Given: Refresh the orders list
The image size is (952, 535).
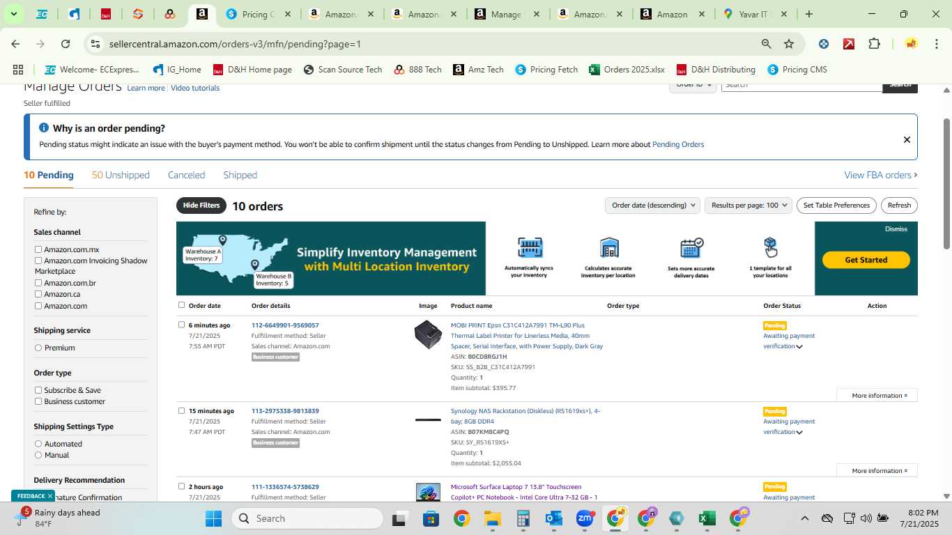Looking at the screenshot, I should pyautogui.click(x=899, y=206).
